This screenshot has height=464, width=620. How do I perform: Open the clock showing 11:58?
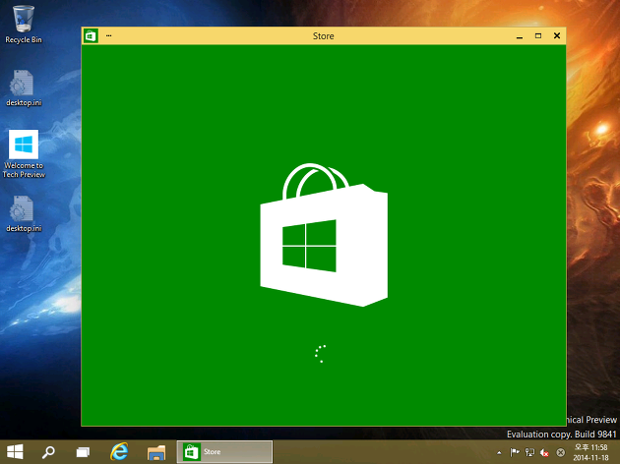[591, 452]
